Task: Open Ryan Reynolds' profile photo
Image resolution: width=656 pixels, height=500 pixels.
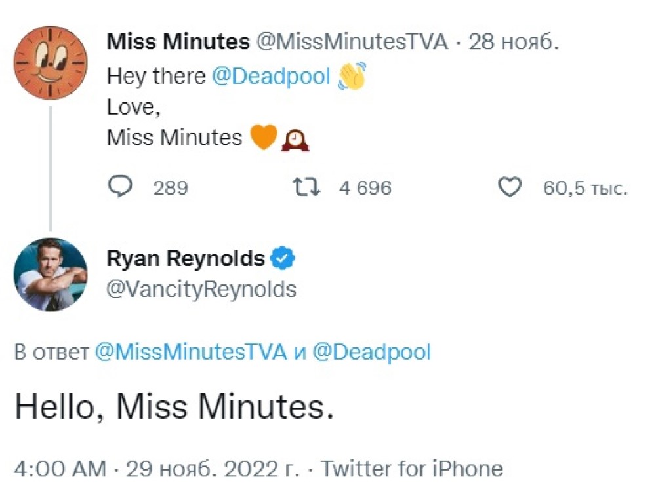Action: pyautogui.click(x=51, y=273)
